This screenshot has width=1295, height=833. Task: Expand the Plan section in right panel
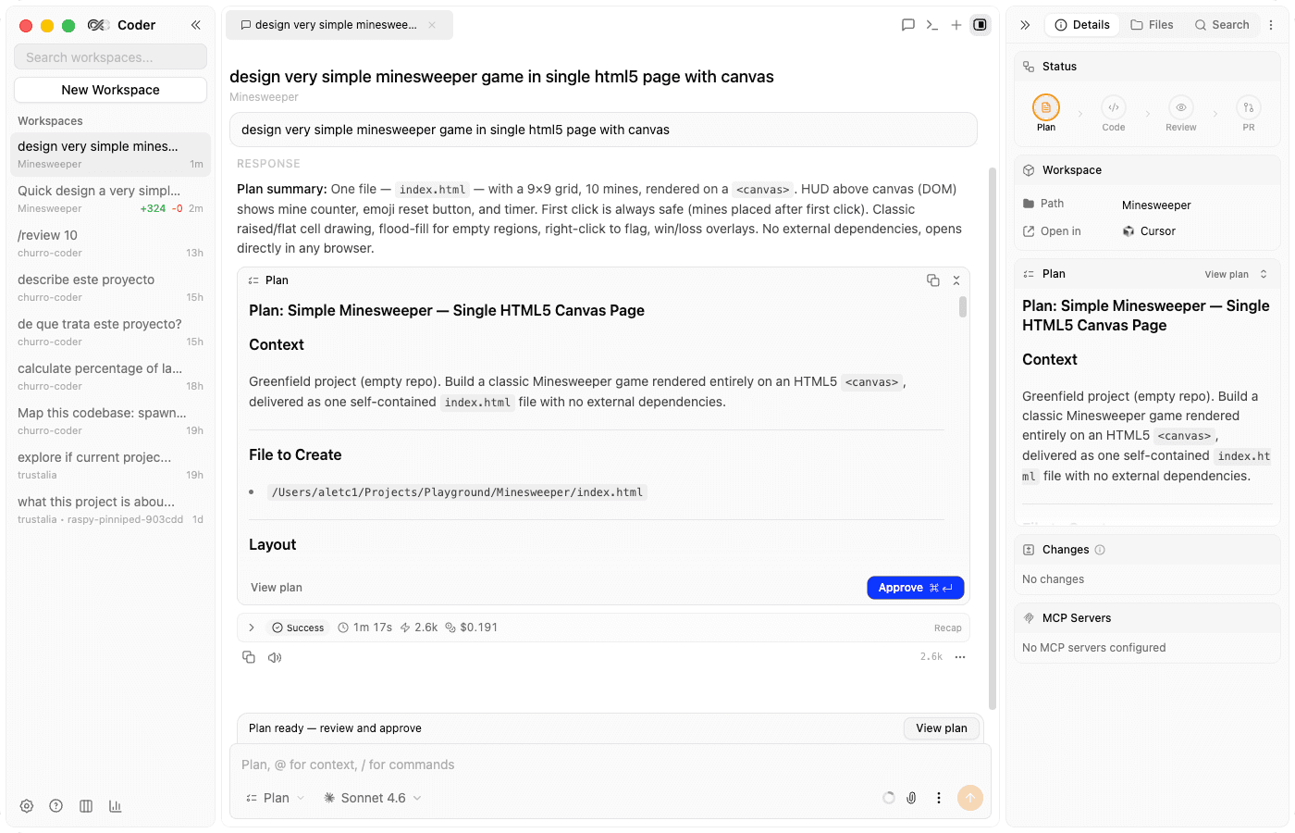point(1264,274)
